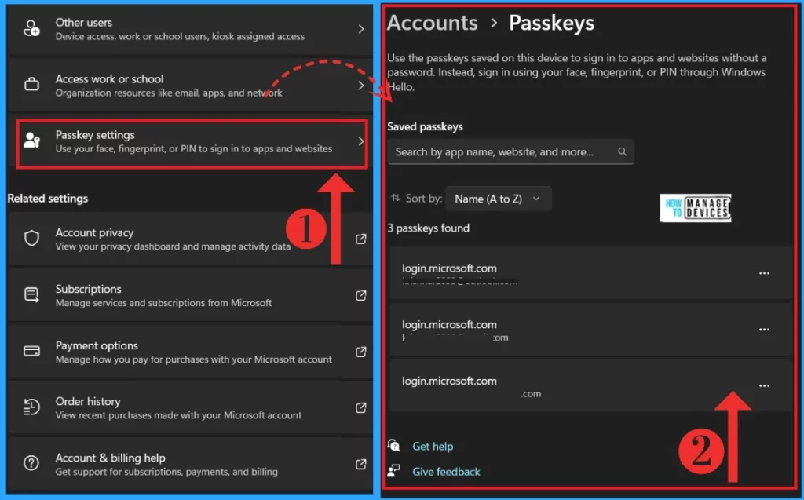Viewport: 804px width, 500px height.
Task: Click the Give feedback person icon
Action: (394, 470)
